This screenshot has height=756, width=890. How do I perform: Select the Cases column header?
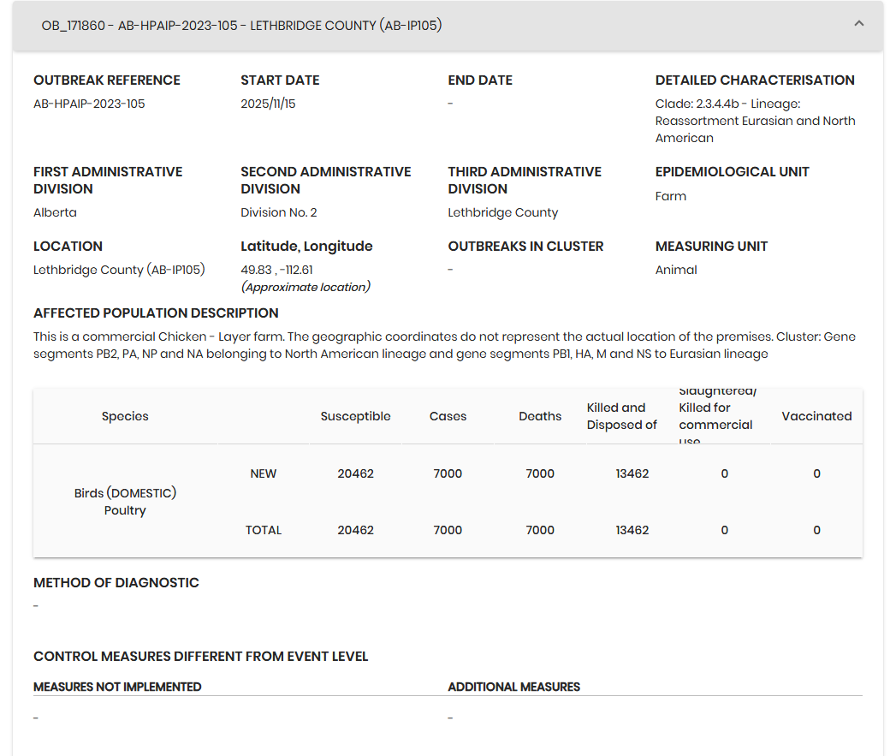pyautogui.click(x=448, y=416)
